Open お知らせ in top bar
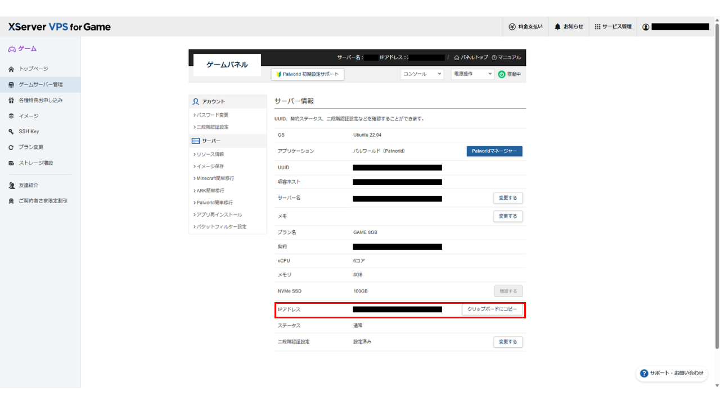The height and width of the screenshot is (405, 720). pos(569,26)
